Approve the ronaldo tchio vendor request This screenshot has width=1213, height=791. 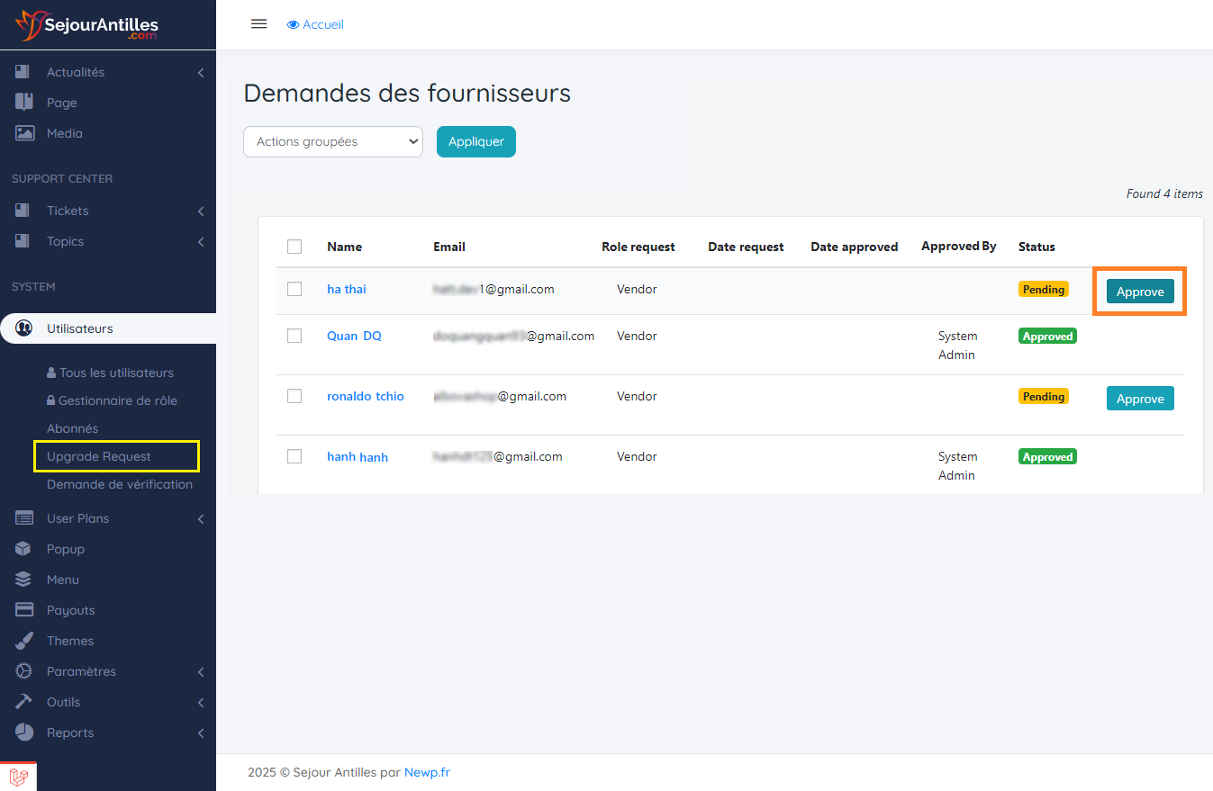[1139, 399]
